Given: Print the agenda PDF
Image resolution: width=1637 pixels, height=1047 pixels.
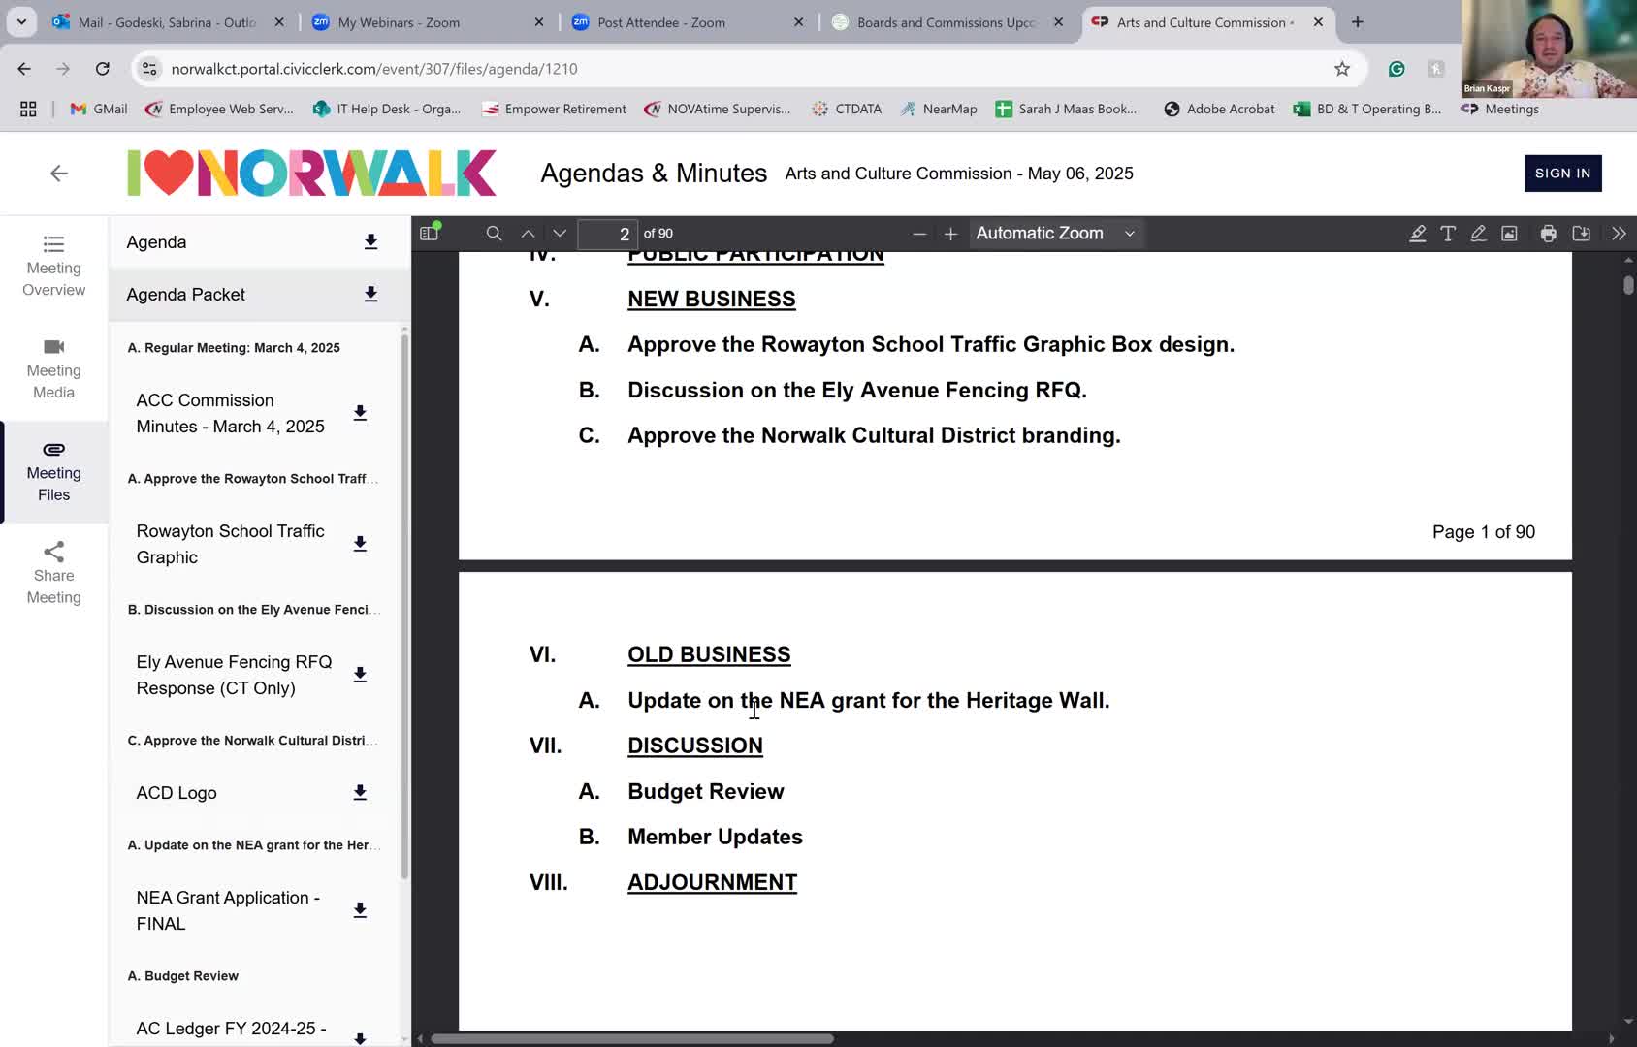Looking at the screenshot, I should pyautogui.click(x=1548, y=234).
